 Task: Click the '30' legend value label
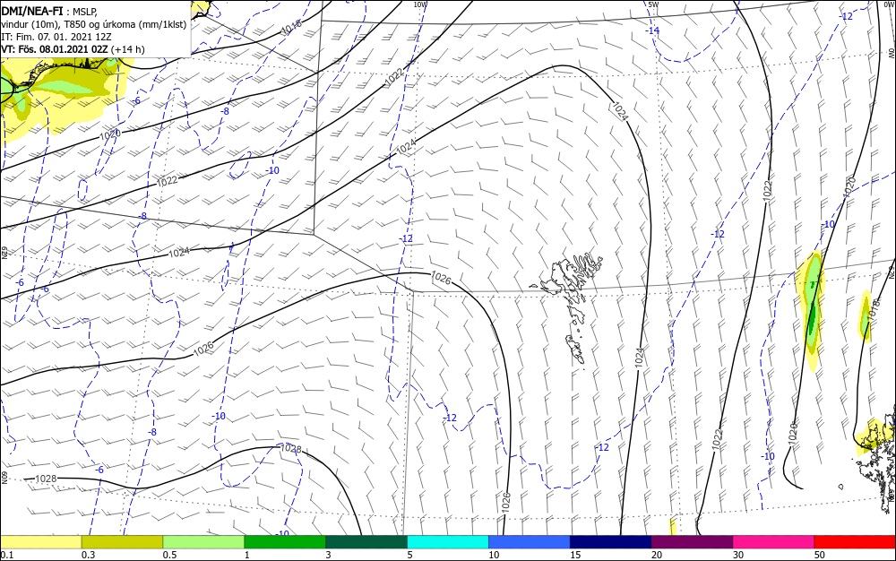pyautogui.click(x=738, y=555)
